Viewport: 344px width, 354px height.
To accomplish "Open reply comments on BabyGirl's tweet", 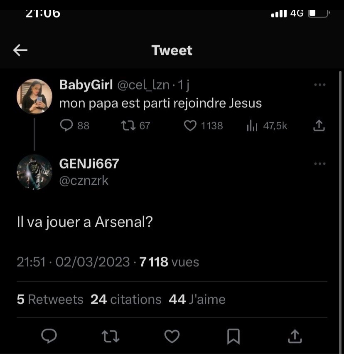I will 66,126.
